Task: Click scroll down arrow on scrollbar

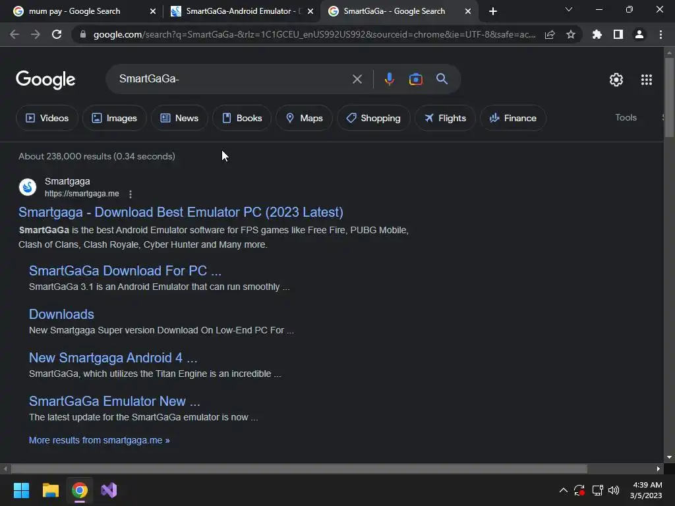Action: click(x=669, y=457)
